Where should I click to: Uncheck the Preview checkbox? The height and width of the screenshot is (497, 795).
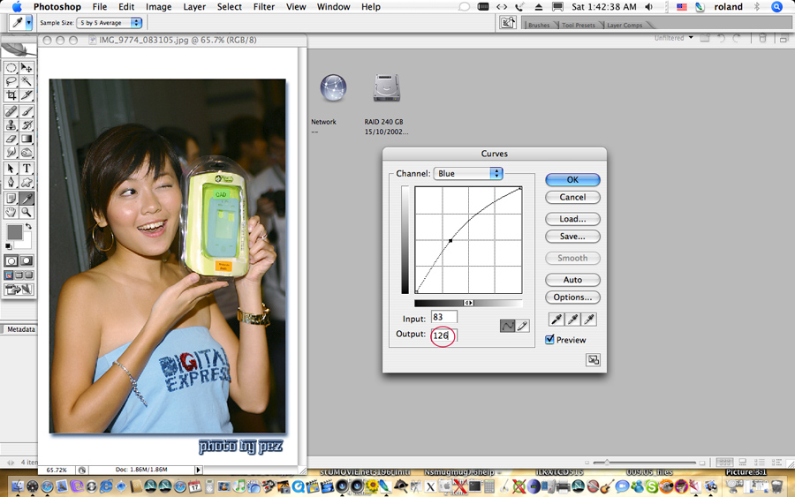[550, 340]
